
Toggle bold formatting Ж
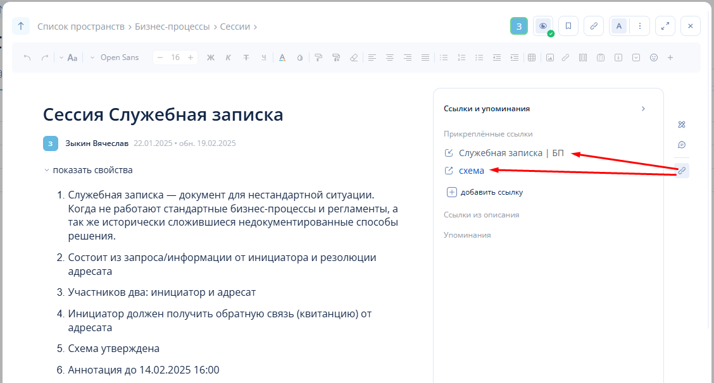(x=211, y=58)
